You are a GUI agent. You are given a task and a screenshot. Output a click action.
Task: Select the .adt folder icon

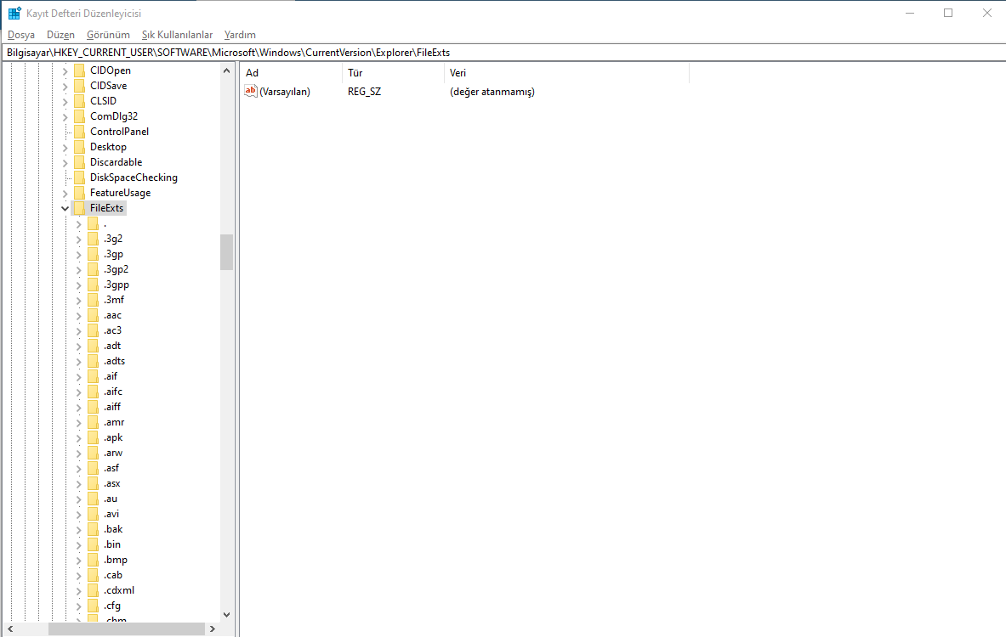tap(93, 346)
